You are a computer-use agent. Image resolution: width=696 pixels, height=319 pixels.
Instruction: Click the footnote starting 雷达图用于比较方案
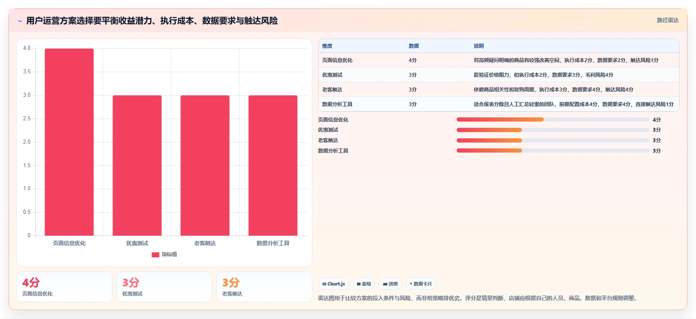[x=478, y=298]
